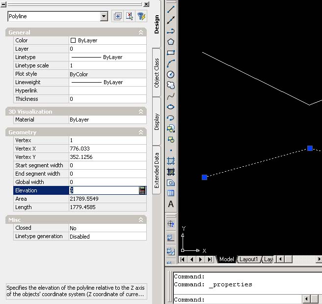The width and height of the screenshot is (322, 304).
Task: Click the Length value 1779.4585
Action: pyautogui.click(x=107, y=207)
